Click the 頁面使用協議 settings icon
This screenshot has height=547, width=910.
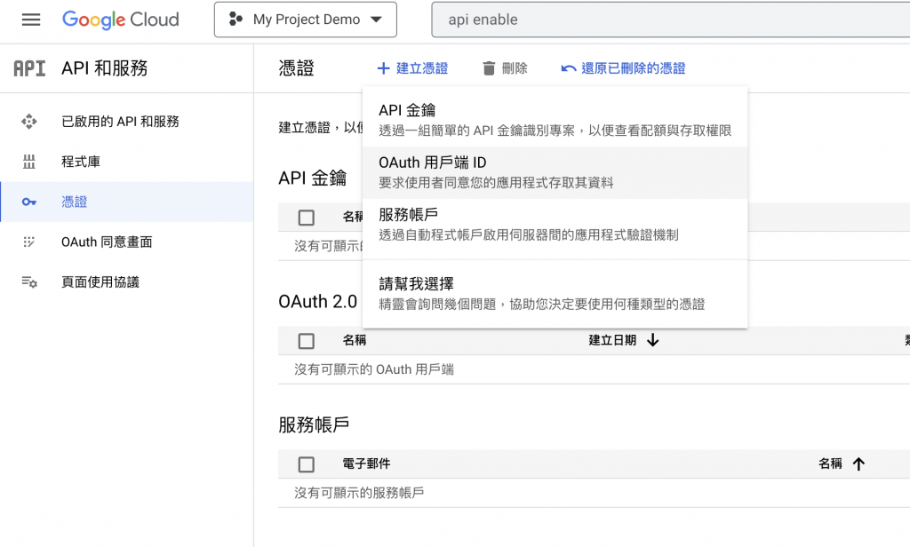(29, 281)
